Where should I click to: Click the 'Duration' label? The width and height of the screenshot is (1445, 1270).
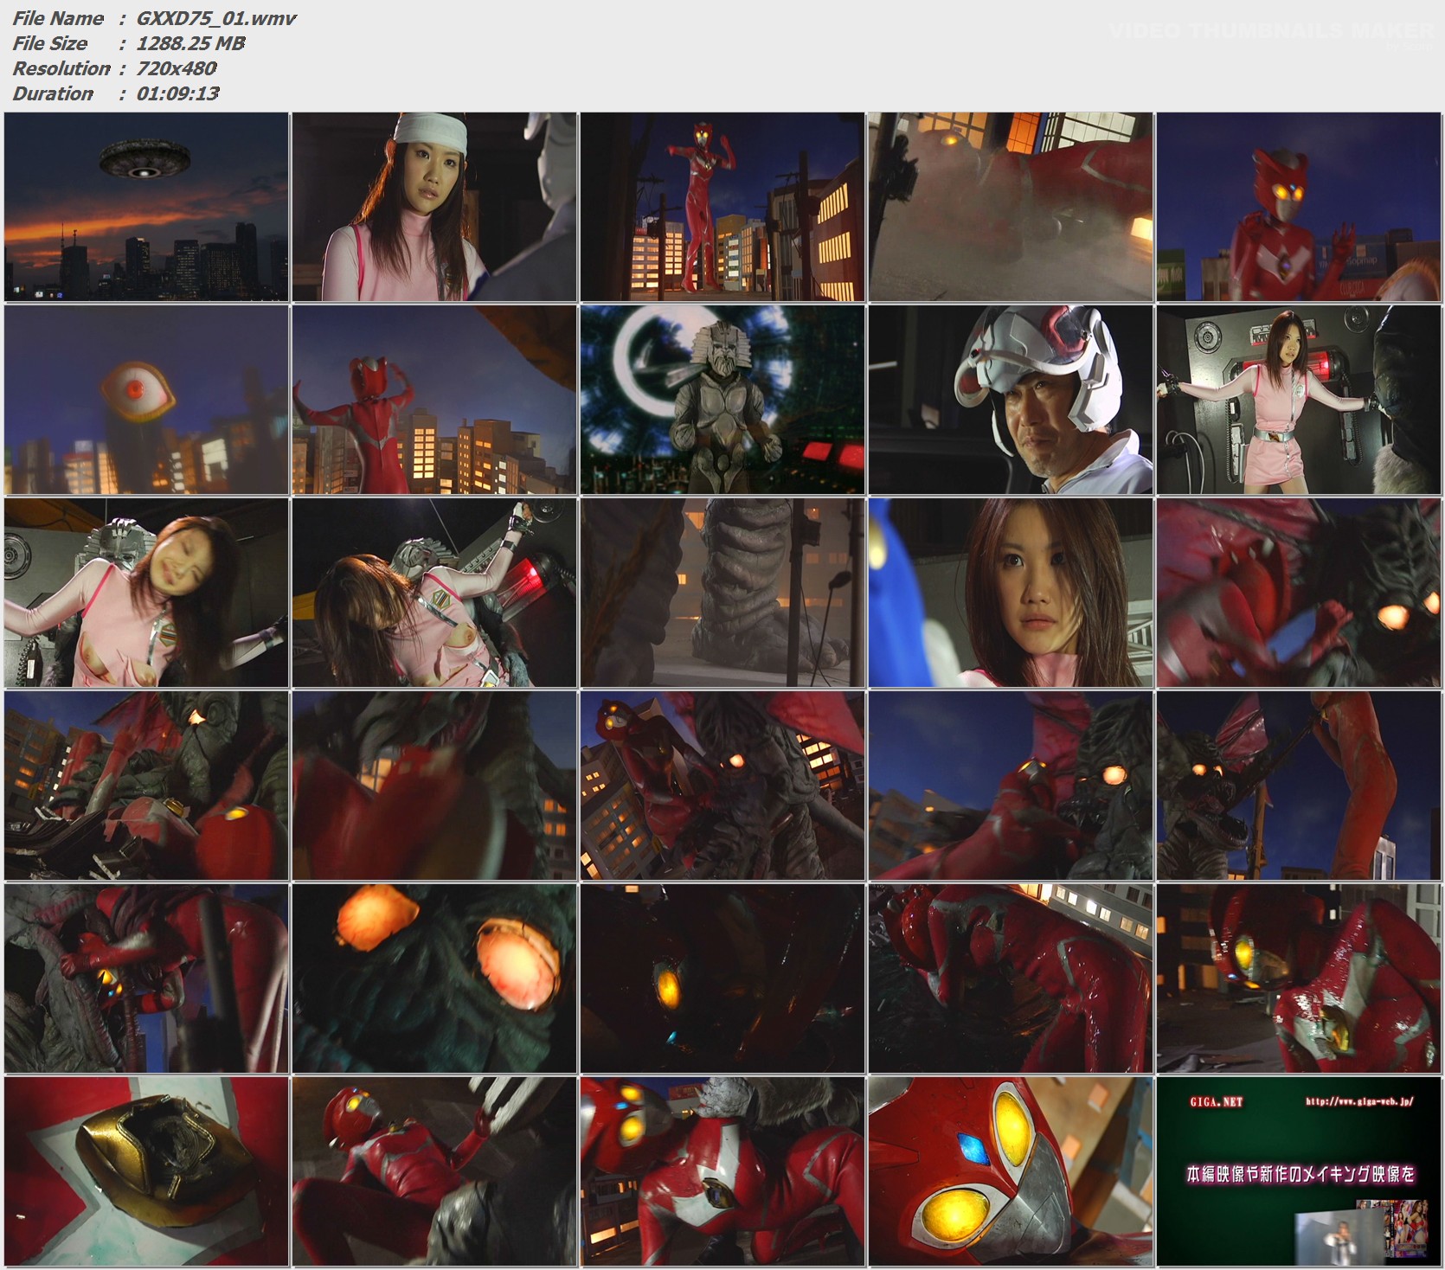pyautogui.click(x=53, y=93)
